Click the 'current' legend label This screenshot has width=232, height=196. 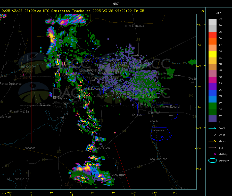(x=224, y=160)
